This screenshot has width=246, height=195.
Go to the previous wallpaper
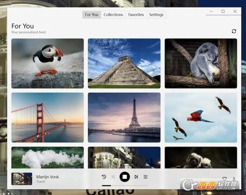coord(113,177)
